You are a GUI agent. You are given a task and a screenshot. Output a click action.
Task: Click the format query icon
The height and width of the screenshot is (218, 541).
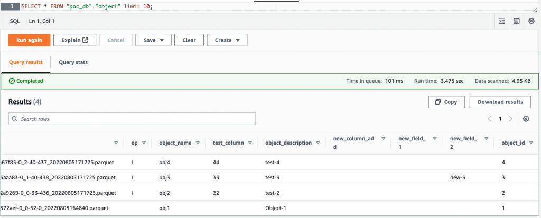click(502, 21)
